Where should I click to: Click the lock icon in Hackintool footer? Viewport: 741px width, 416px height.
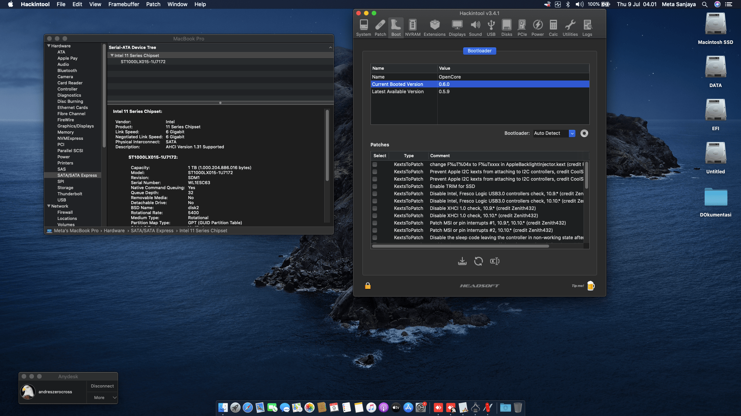point(367,285)
